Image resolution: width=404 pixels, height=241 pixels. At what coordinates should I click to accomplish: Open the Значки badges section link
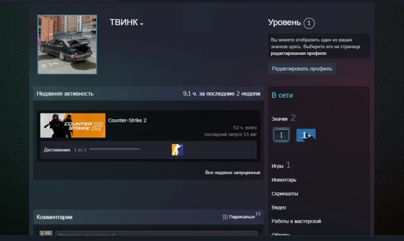(279, 119)
